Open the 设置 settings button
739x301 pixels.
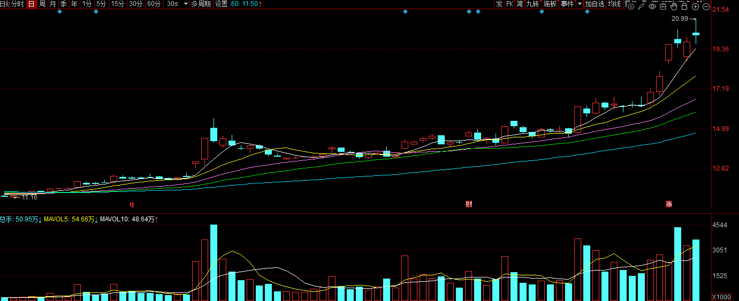(x=221, y=4)
